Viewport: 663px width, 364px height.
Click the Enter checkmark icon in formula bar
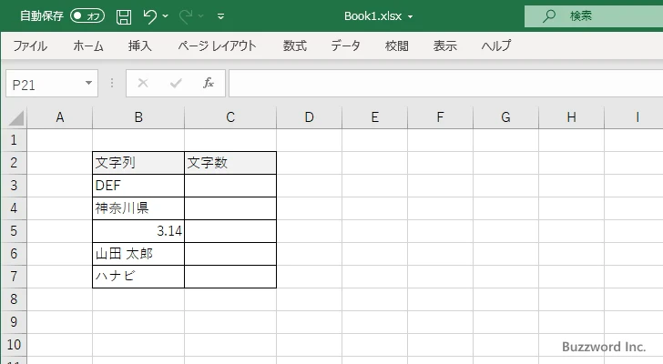tap(176, 83)
